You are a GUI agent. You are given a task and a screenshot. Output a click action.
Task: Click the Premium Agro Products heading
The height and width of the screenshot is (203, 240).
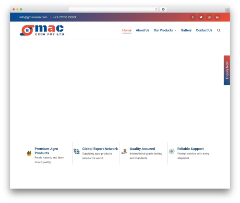tap(47, 151)
